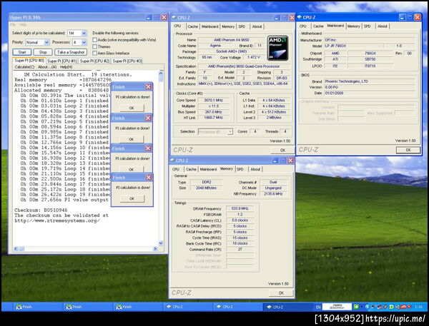
Task: Check the Aero Glass Interface option
Action: point(95,53)
